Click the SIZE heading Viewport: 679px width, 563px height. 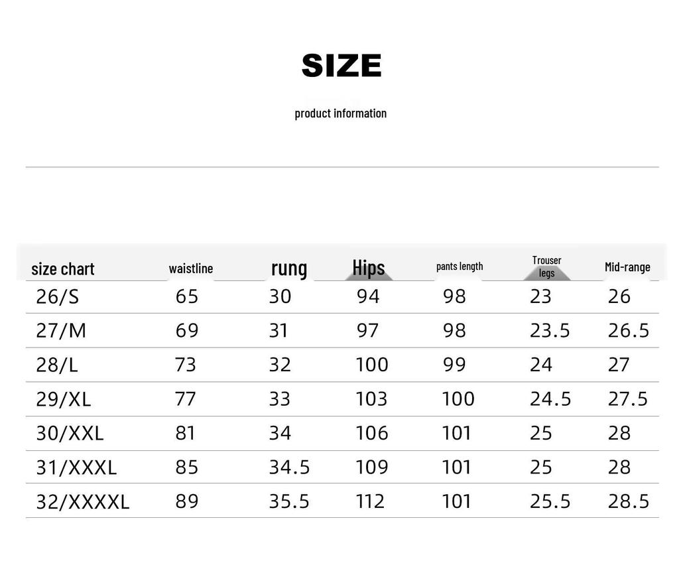click(x=341, y=66)
